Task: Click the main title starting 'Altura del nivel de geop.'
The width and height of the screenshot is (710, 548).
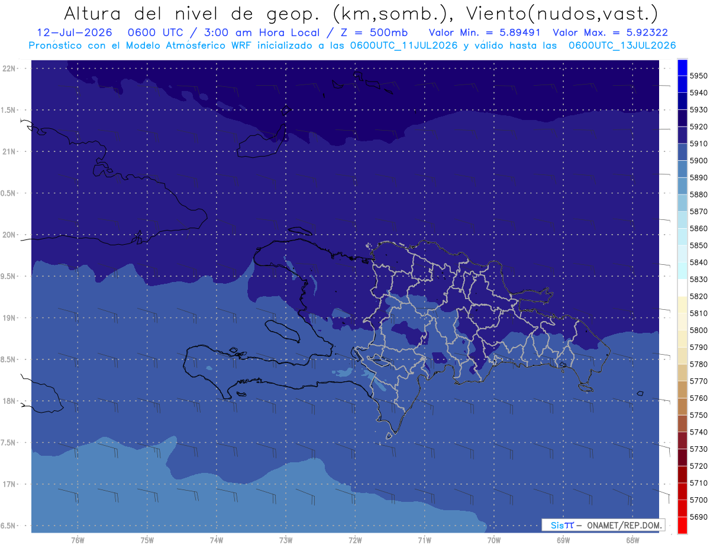Action: pyautogui.click(x=360, y=14)
